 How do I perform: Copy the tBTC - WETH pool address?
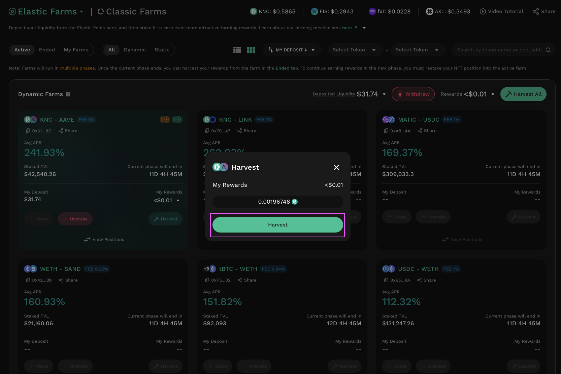207,280
